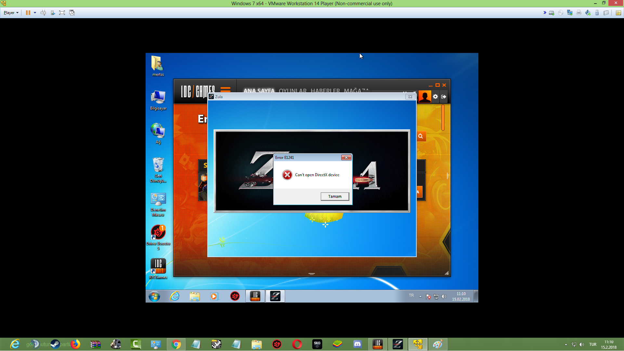Close the Error E1241 dialog
This screenshot has width=624, height=351.
click(x=346, y=158)
